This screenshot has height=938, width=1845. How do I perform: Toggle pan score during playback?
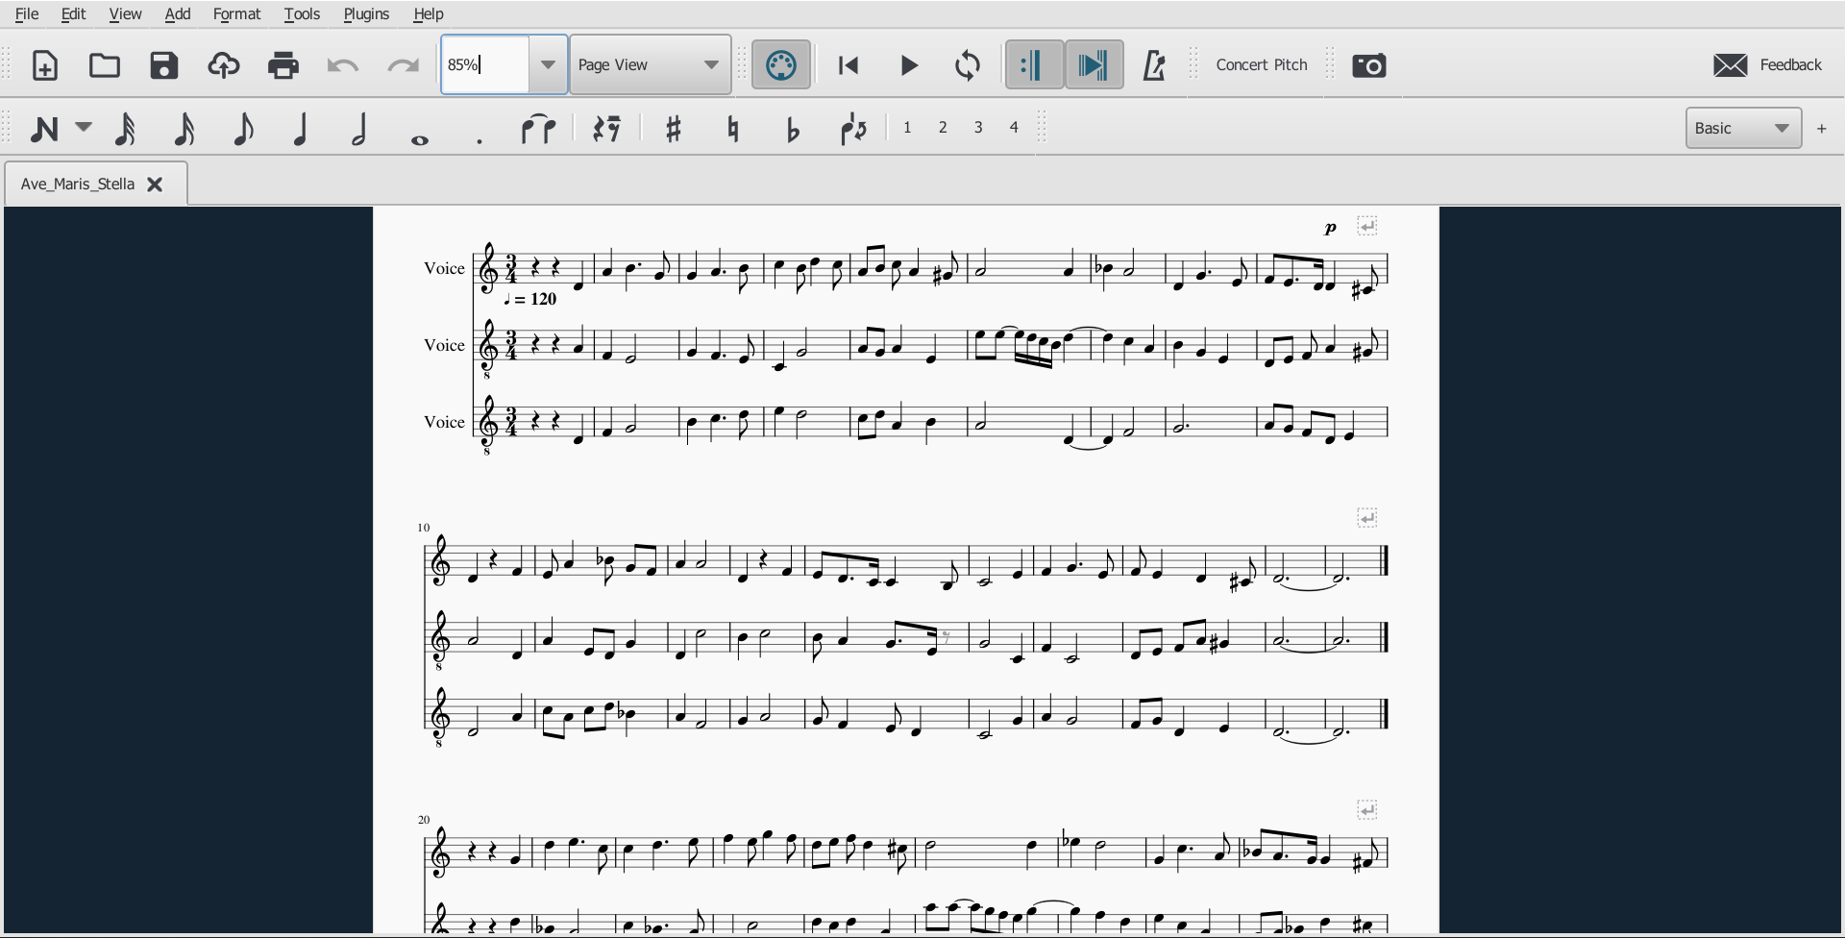point(1094,65)
